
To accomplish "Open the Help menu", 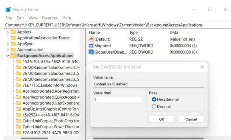I will click(x=67, y=18).
